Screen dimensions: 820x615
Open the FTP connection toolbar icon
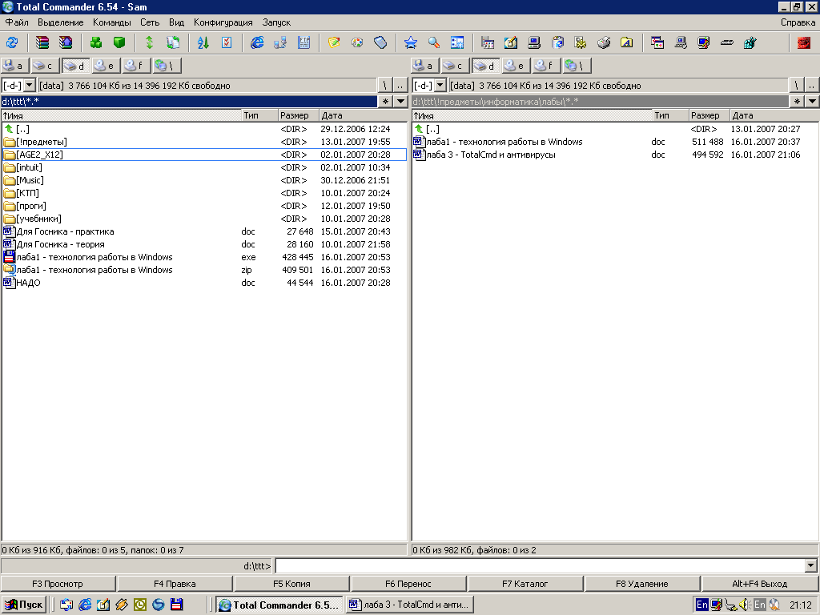click(x=303, y=42)
